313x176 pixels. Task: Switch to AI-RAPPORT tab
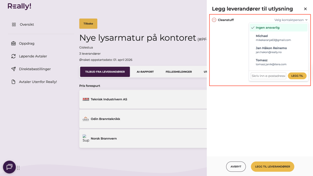coord(145,72)
